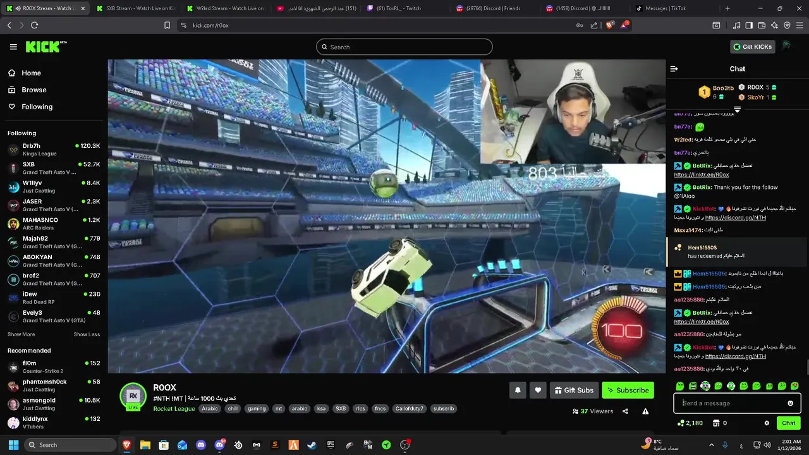The width and height of the screenshot is (809, 455).
Task: Expand followed channels with Show More
Action: tap(21, 334)
